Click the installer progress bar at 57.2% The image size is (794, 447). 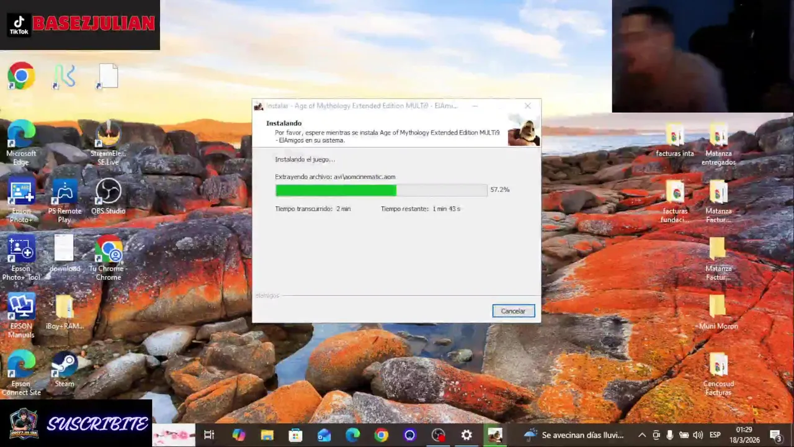coord(381,190)
